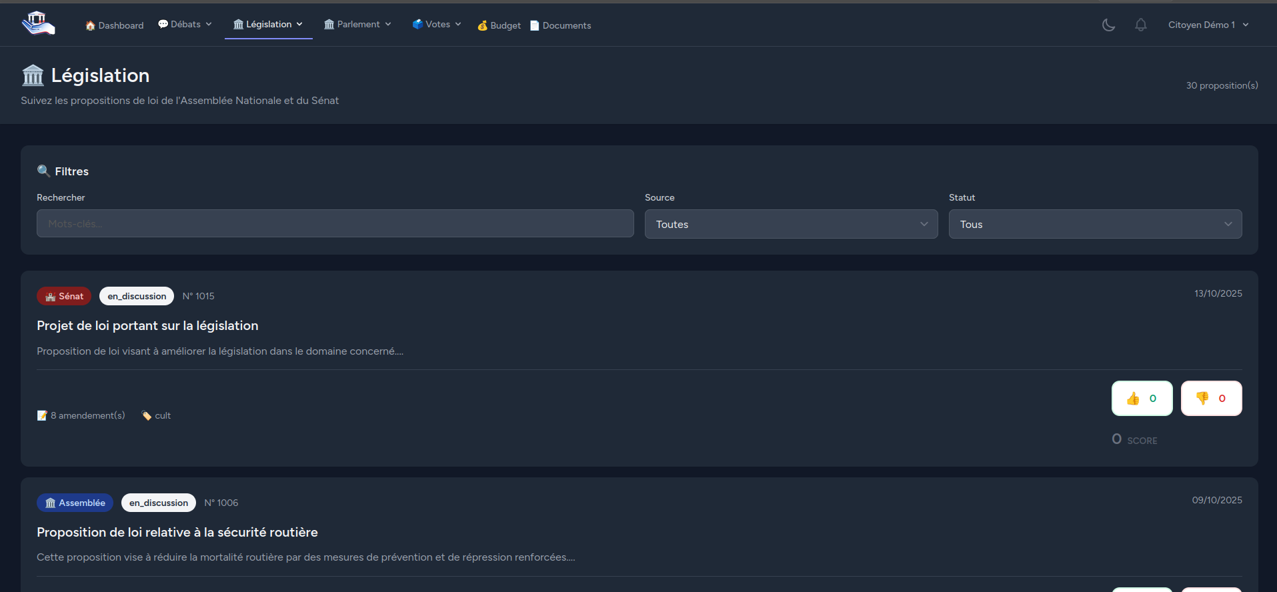Open the Parlement navigation menu
The image size is (1277, 592).
coord(357,24)
